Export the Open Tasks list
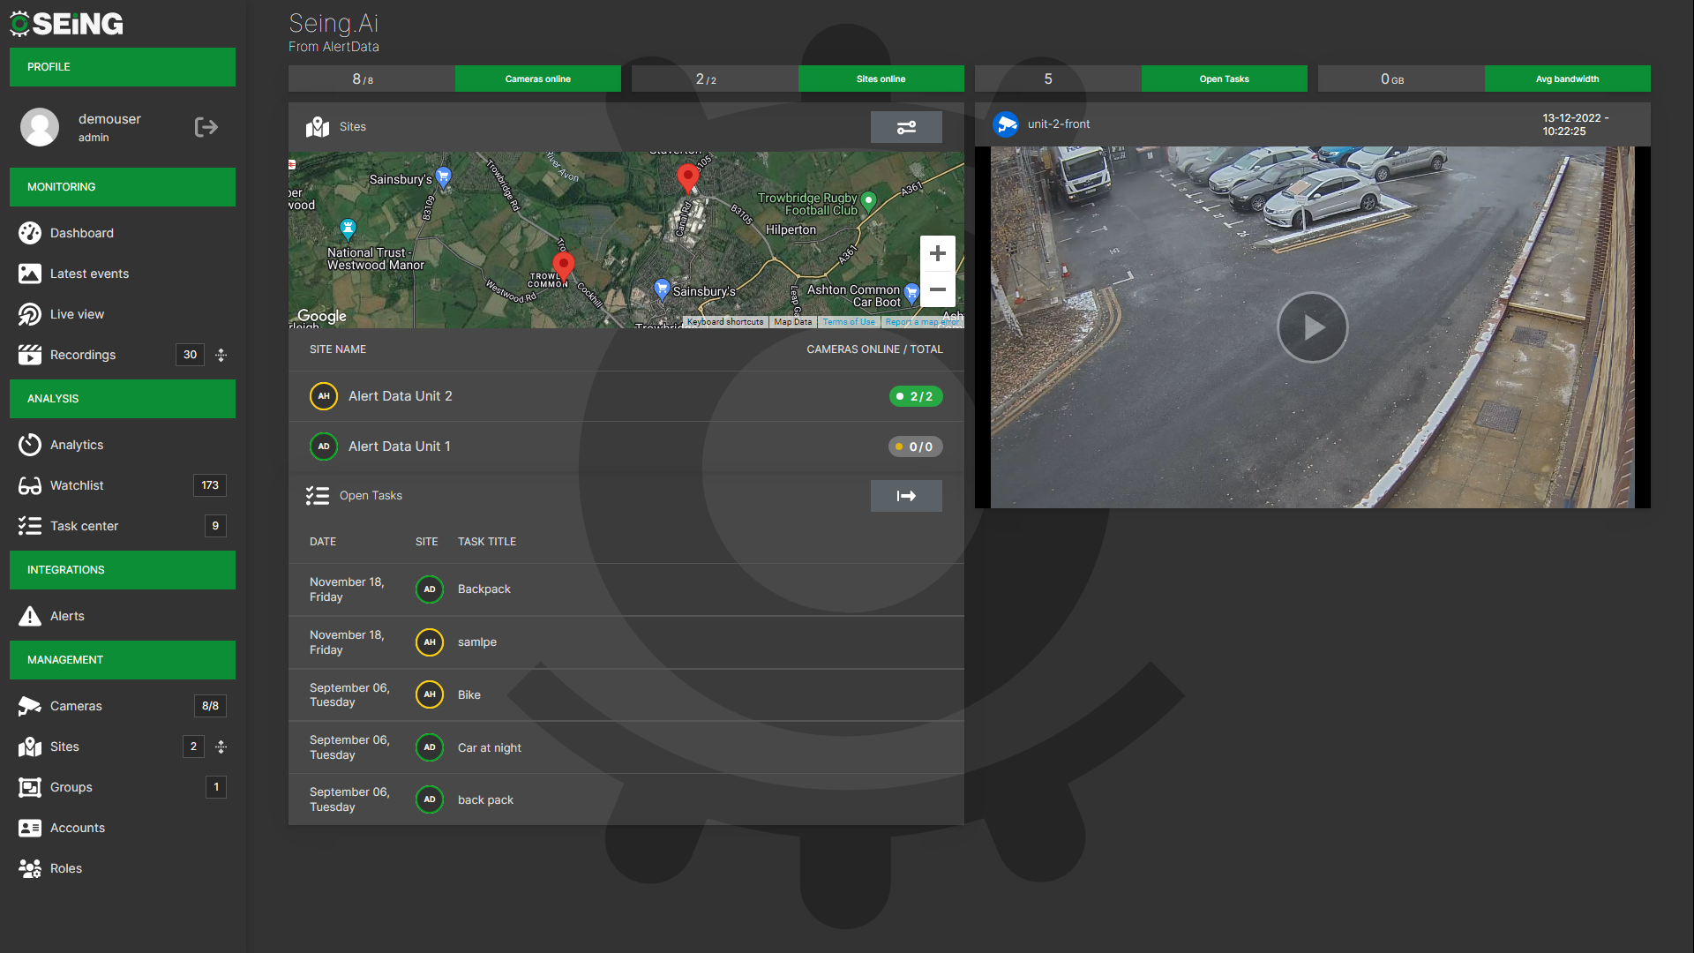The image size is (1694, 953). (906, 495)
